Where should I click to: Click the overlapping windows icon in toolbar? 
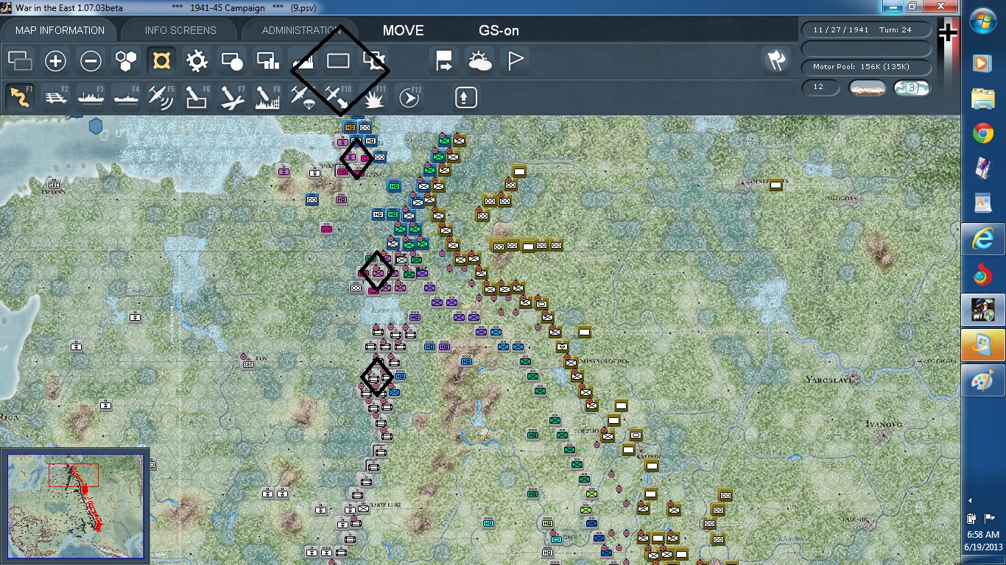click(20, 61)
